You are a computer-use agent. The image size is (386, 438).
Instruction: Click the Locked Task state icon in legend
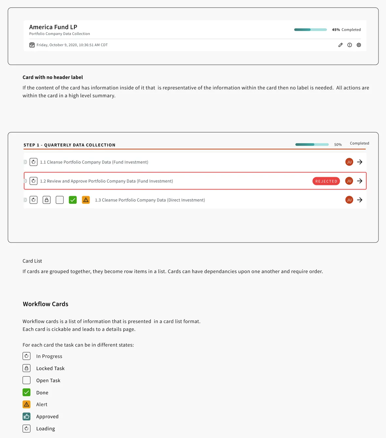[x=26, y=368]
